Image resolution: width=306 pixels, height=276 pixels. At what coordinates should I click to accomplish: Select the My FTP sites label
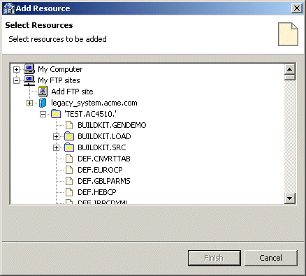tap(59, 80)
